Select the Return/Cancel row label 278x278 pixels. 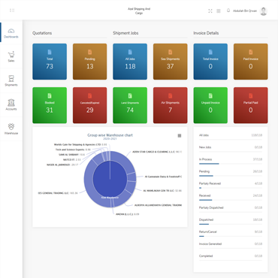click(207, 231)
